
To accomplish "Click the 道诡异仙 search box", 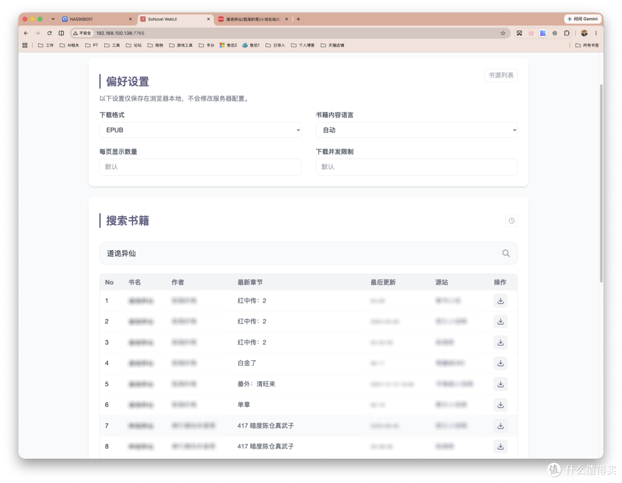I will click(308, 253).
